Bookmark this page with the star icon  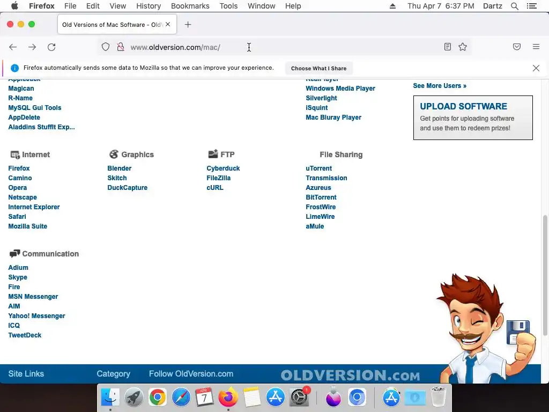[x=463, y=47]
